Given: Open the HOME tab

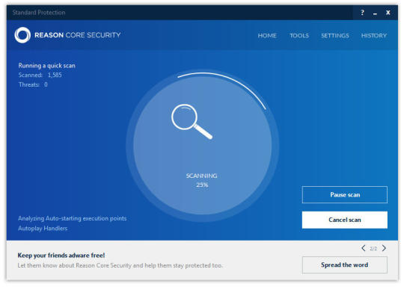Looking at the screenshot, I should pos(267,36).
